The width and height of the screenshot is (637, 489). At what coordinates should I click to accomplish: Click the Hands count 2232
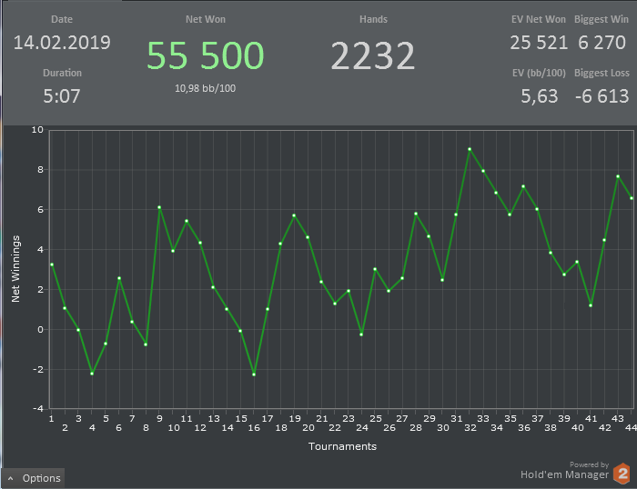click(373, 56)
